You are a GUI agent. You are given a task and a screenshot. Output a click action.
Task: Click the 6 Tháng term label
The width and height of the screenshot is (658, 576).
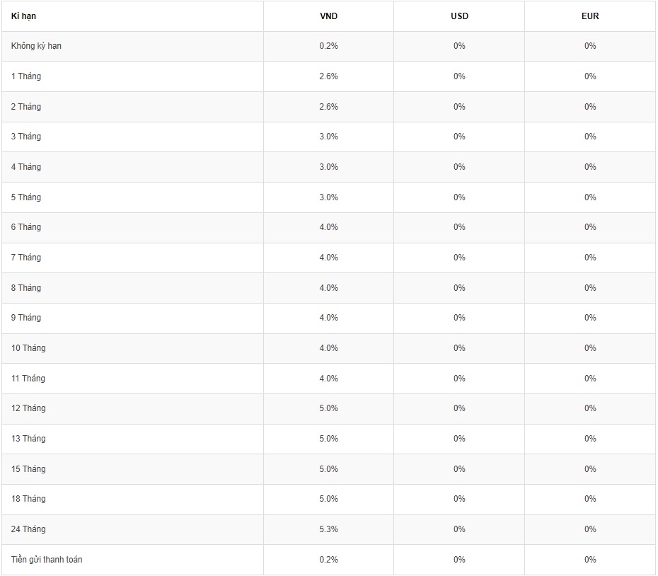pyautogui.click(x=26, y=227)
